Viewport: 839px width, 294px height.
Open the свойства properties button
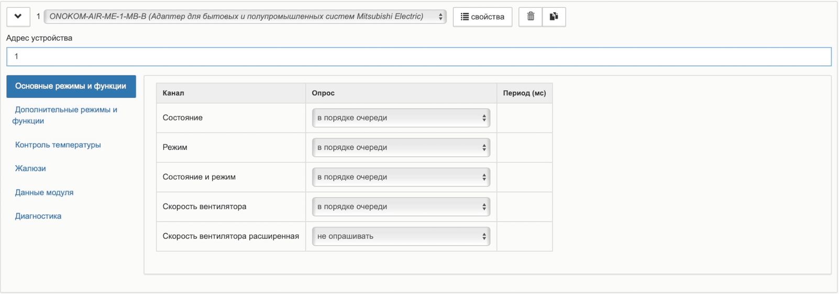482,17
